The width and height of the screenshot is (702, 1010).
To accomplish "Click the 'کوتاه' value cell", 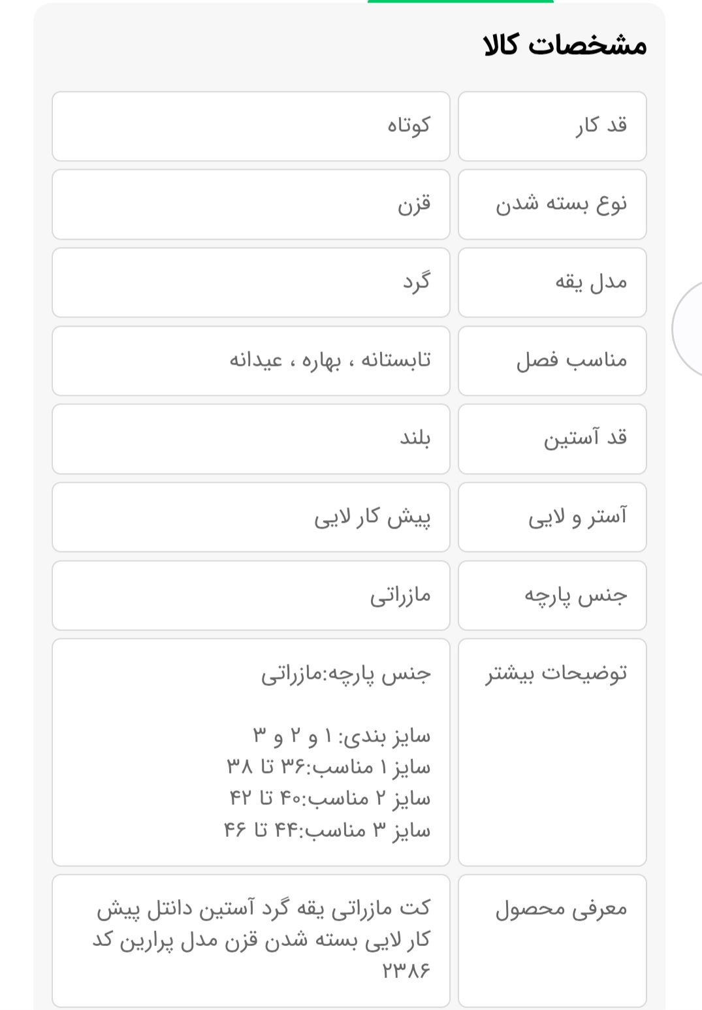I will [251, 126].
